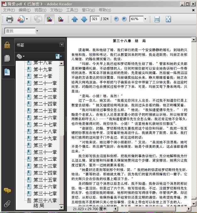Open the zoom level dropdown arrow

pyautogui.click(x=145, y=19)
